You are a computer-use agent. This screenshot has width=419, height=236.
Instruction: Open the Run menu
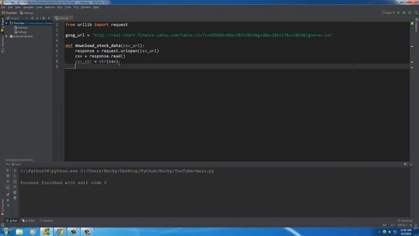coord(60,7)
